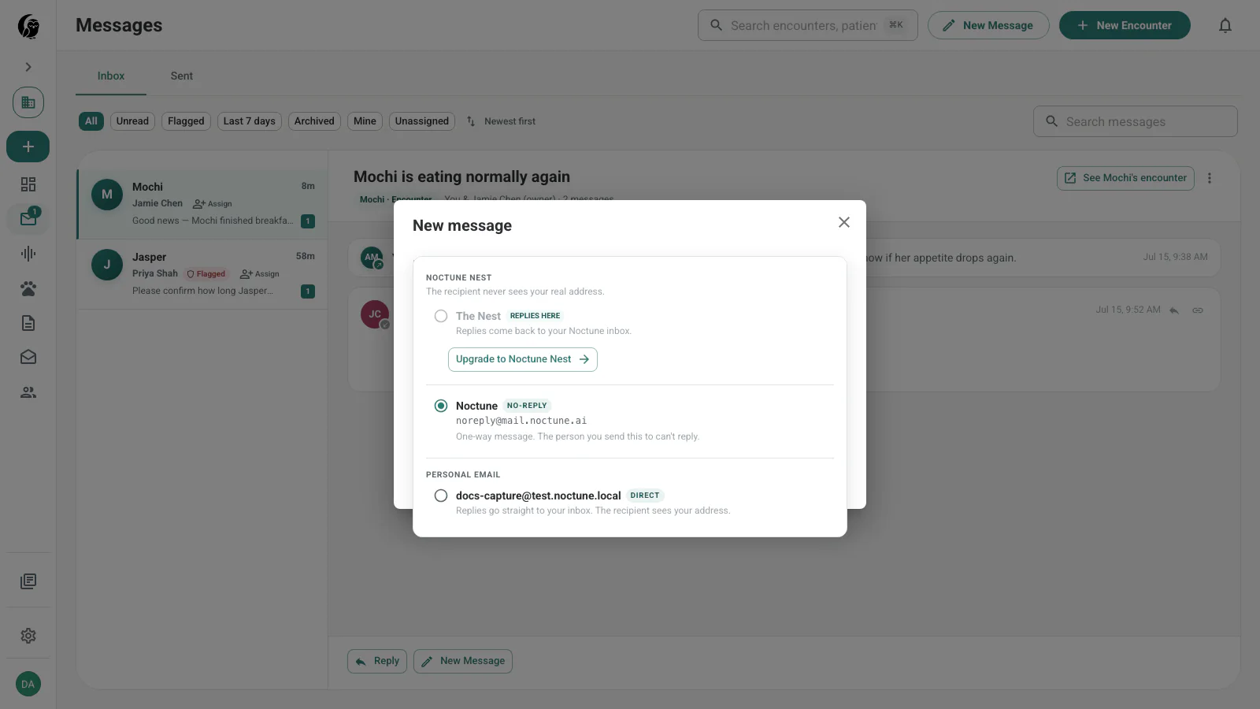Open the notifications bell
This screenshot has height=709, width=1260.
click(1225, 25)
